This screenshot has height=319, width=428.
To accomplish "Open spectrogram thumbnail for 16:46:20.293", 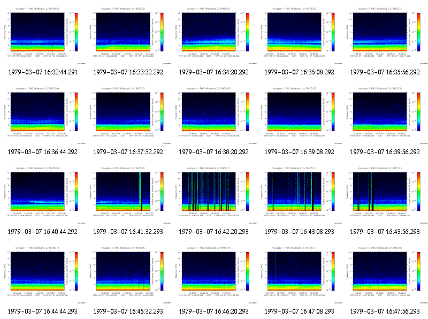I will coord(214,274).
